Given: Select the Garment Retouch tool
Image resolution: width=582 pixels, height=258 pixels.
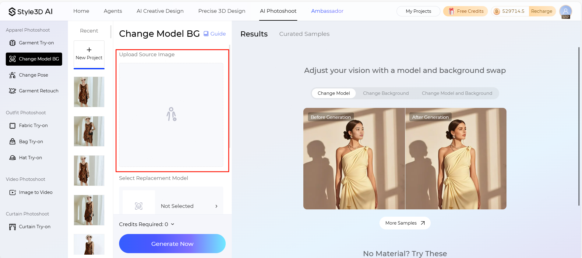Looking at the screenshot, I should coord(39,91).
